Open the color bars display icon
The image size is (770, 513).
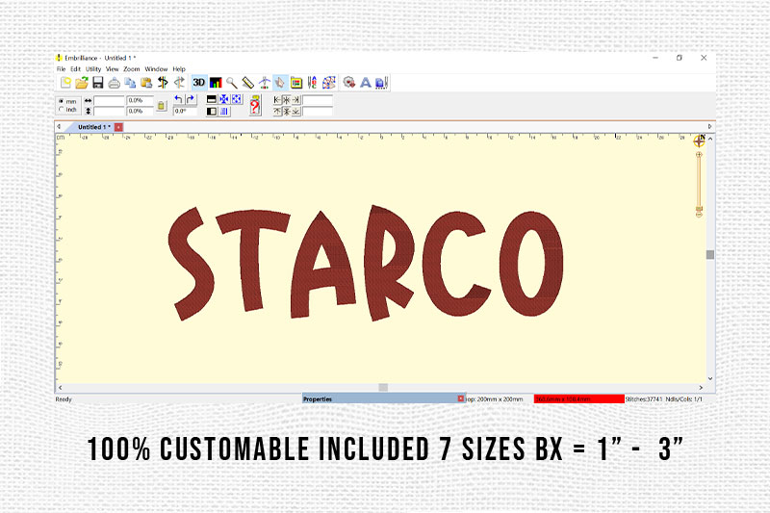pyautogui.click(x=216, y=83)
